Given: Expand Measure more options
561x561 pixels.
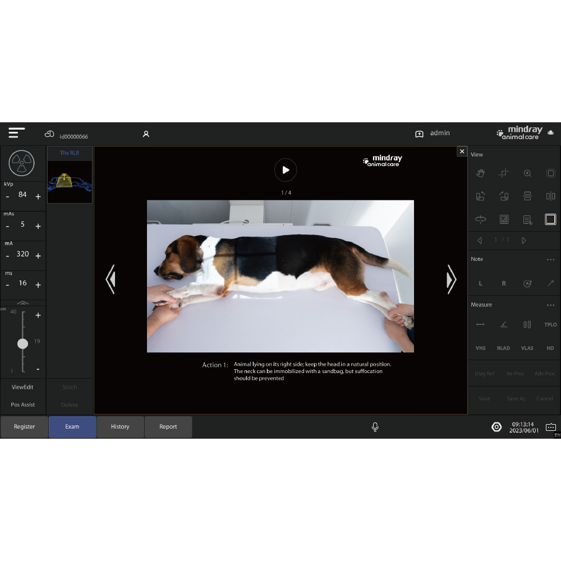Looking at the screenshot, I should 551,305.
